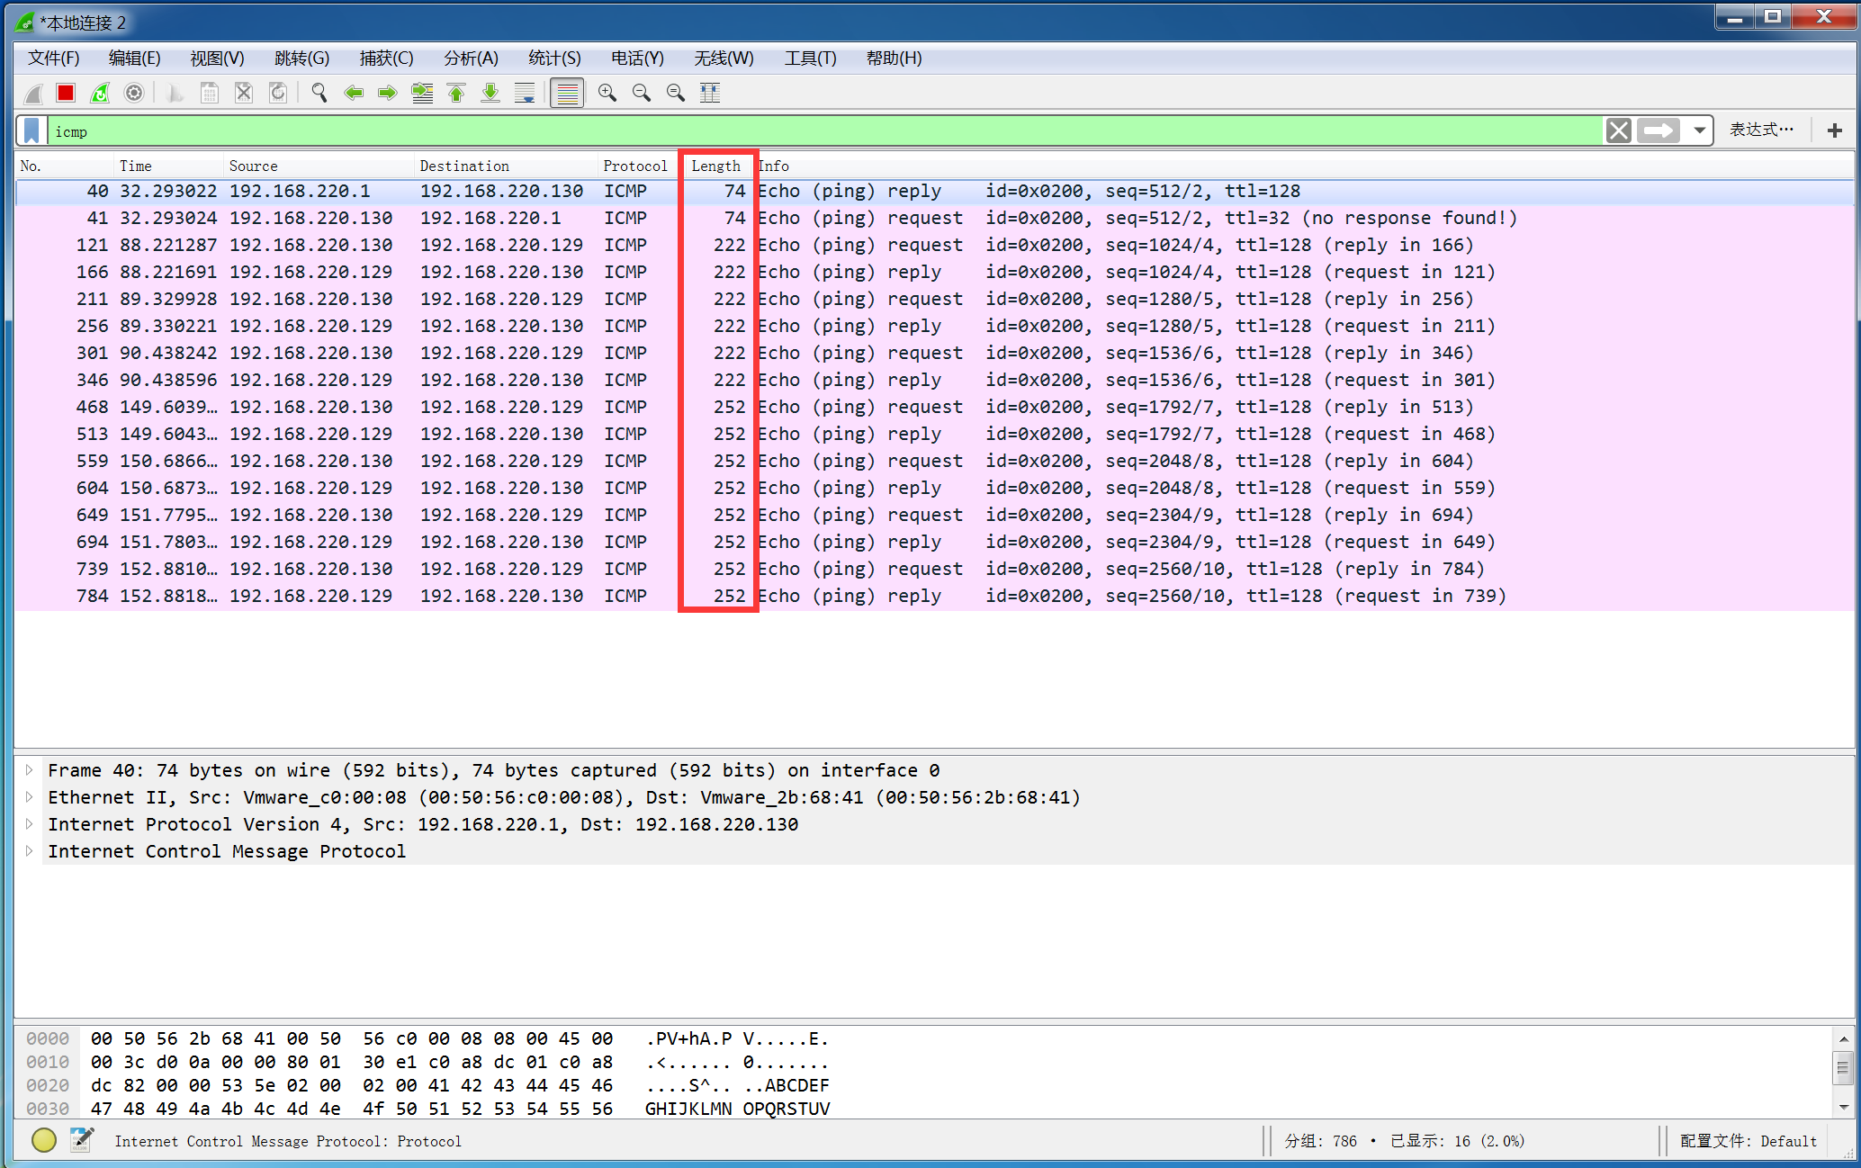Click hex offset 0020 row bytes
This screenshot has width=1861, height=1168.
coord(351,1085)
